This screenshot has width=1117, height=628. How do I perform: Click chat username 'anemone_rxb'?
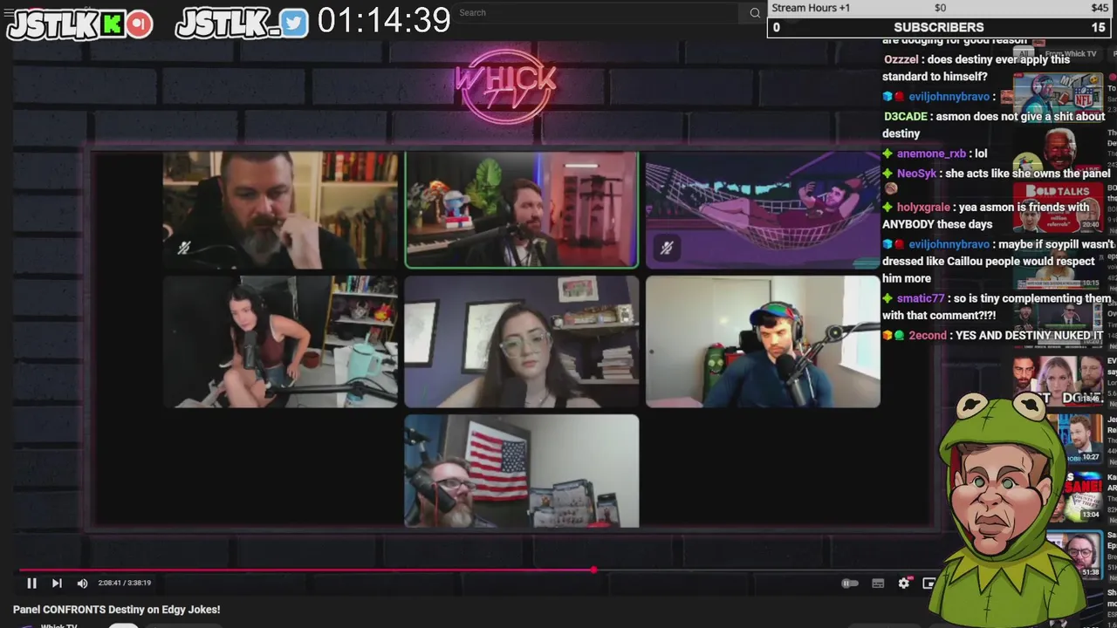click(x=931, y=154)
